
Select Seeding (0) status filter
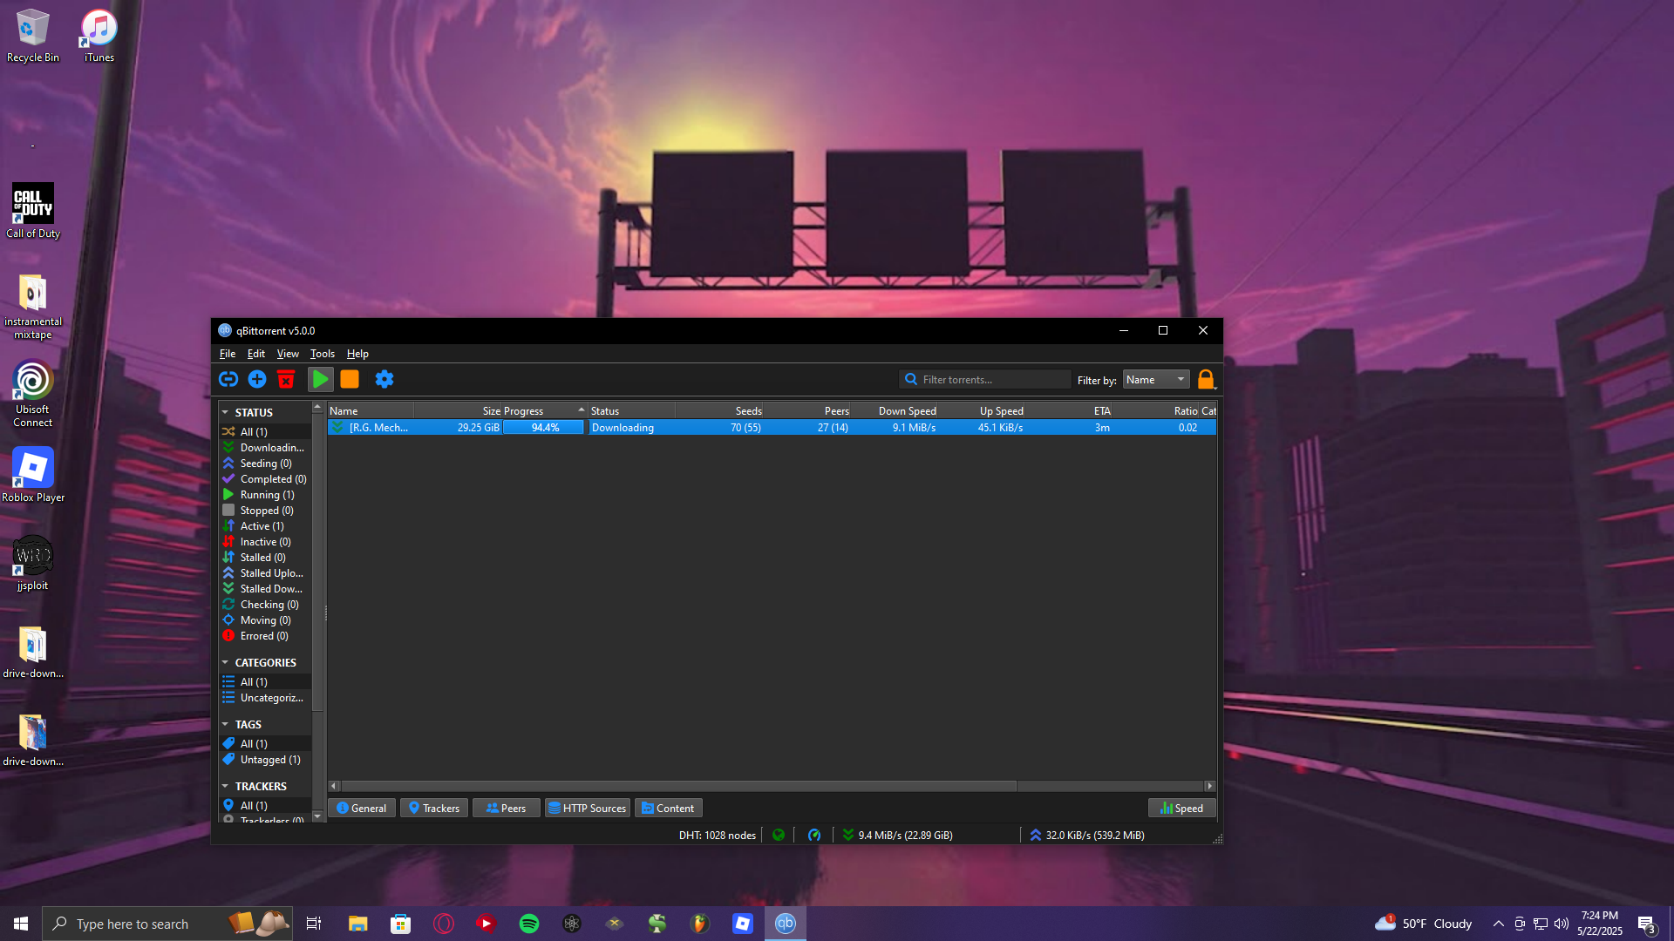coord(266,464)
